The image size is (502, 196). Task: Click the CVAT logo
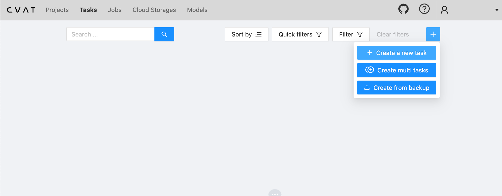(x=21, y=10)
